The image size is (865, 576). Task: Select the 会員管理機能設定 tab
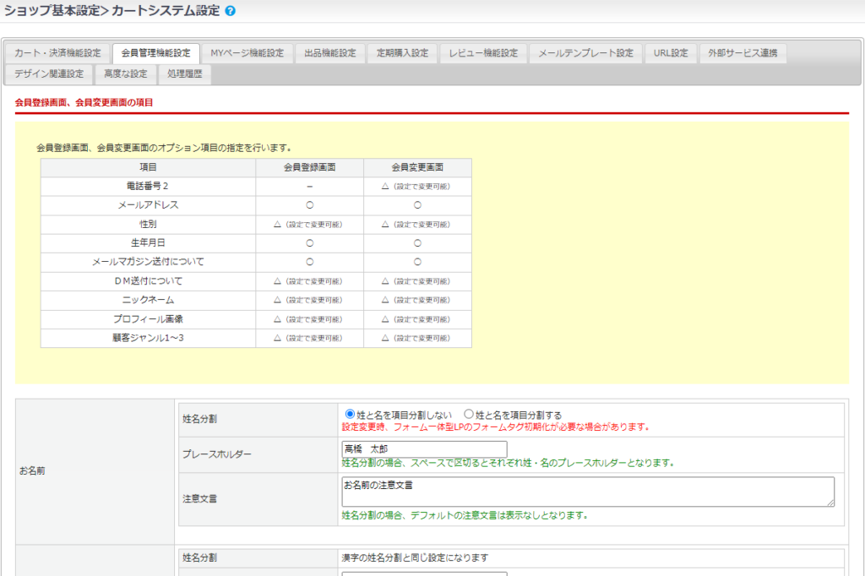[x=155, y=53]
